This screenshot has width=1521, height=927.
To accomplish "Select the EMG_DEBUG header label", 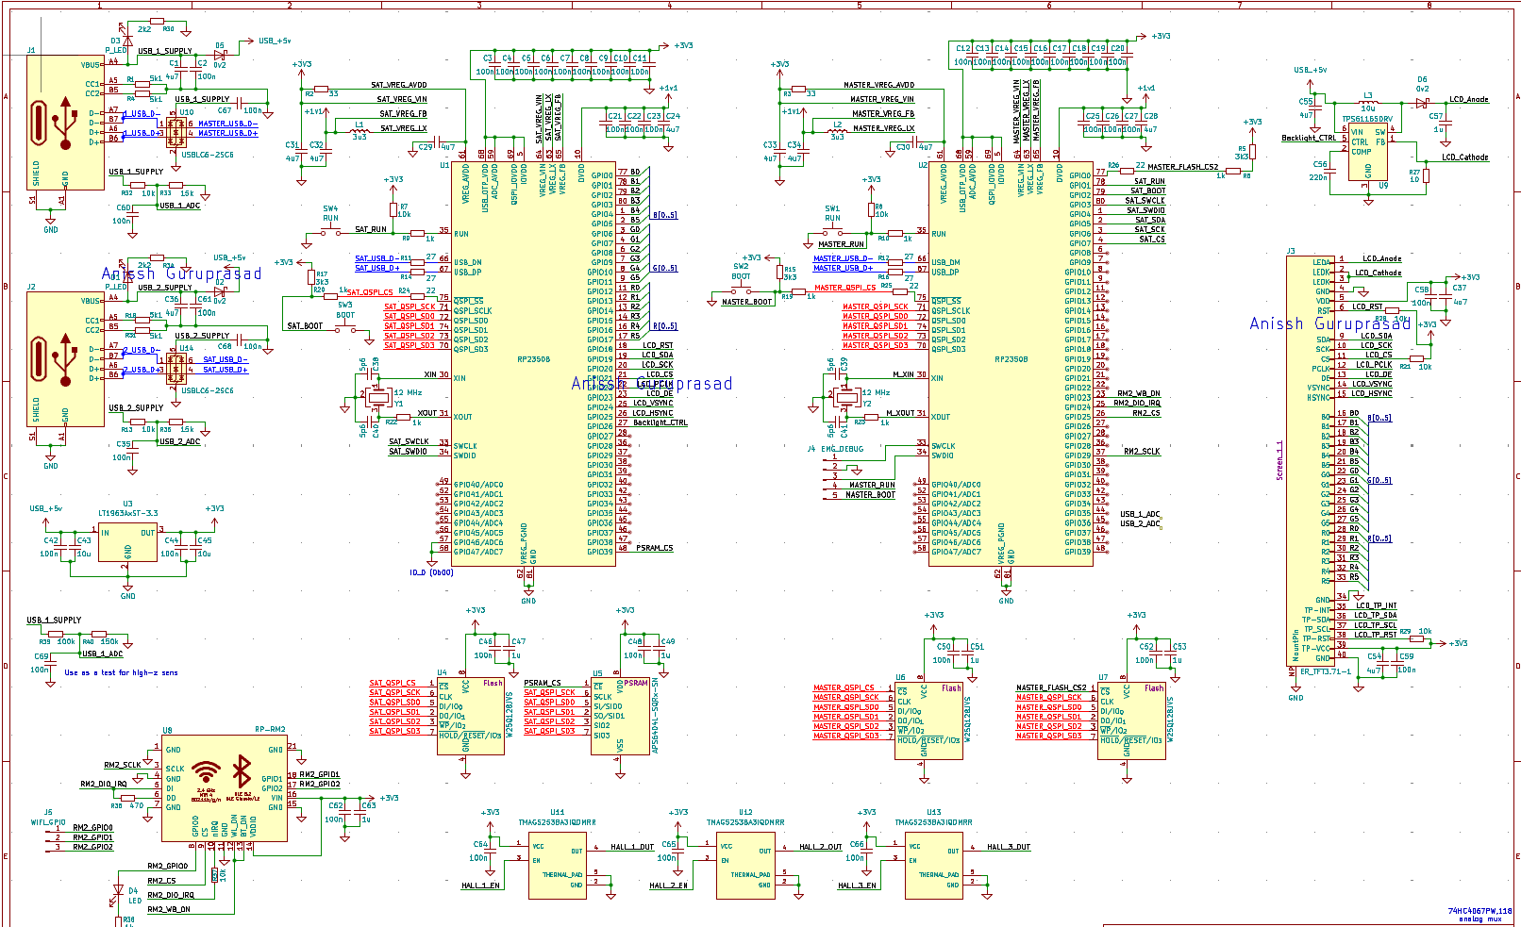I will point(842,449).
